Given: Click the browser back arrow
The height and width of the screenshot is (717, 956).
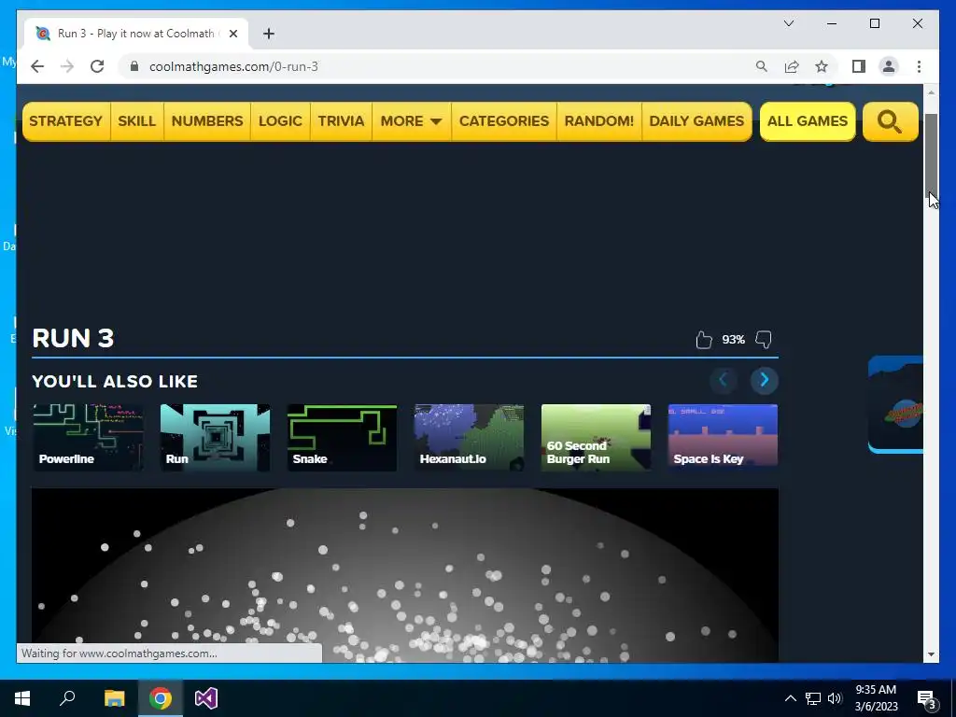Looking at the screenshot, I should click(37, 66).
